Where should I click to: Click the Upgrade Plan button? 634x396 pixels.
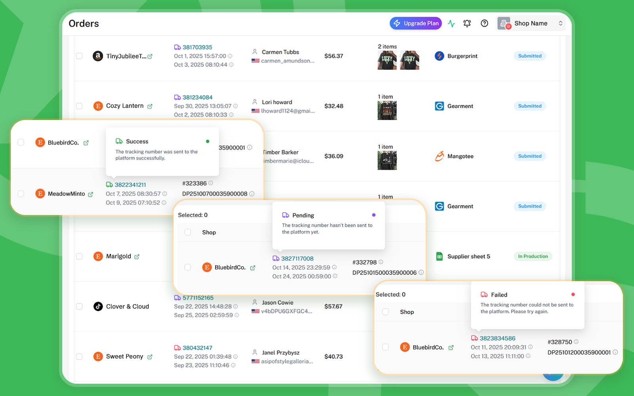(x=416, y=23)
